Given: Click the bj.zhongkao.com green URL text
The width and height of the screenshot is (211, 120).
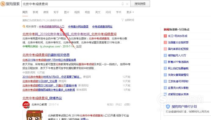Looking at the screenshot, I should click(x=50, y=46).
